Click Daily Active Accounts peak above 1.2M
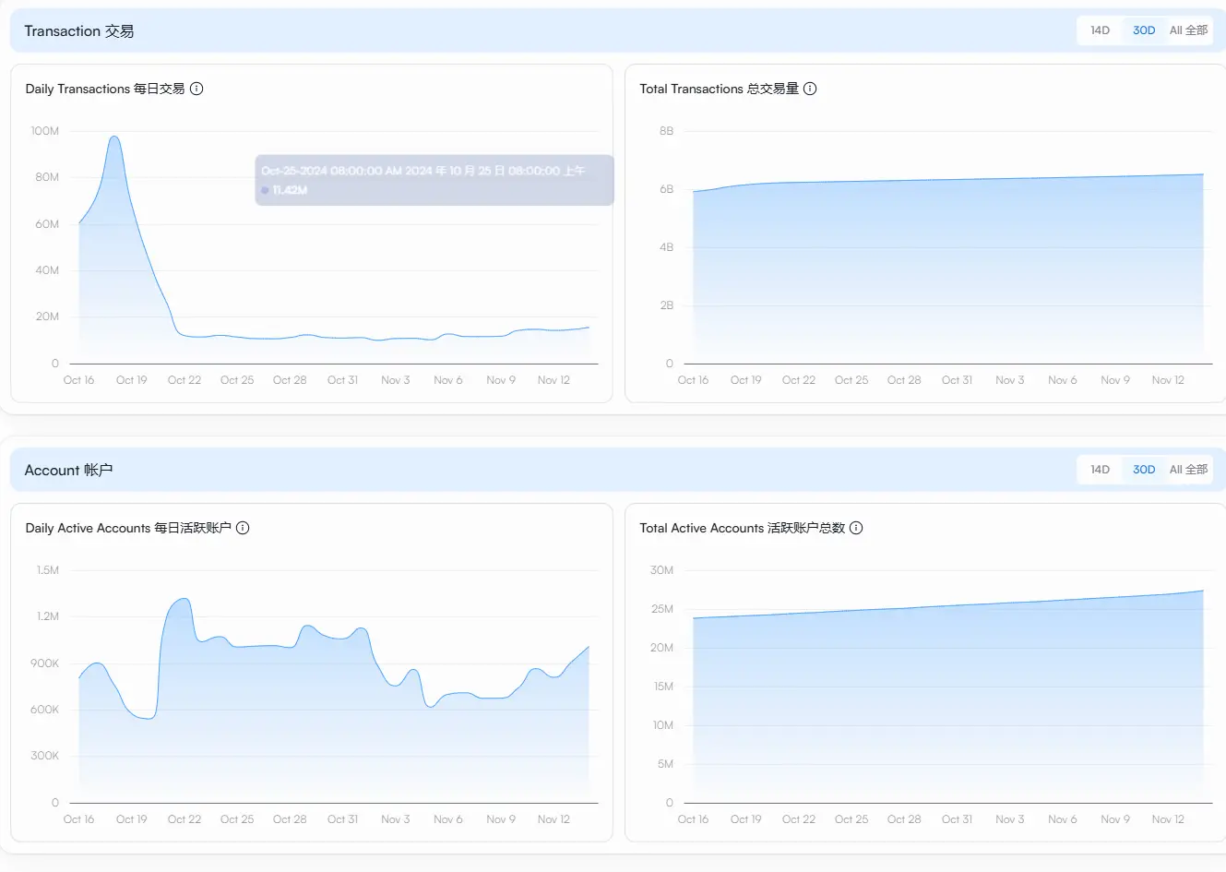1226x872 pixels. [184, 600]
